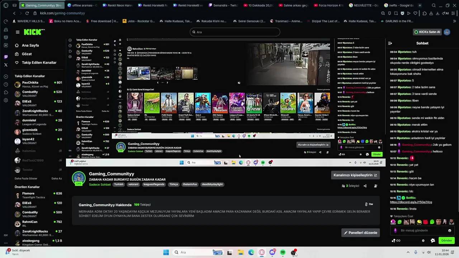Open RahmiCan in recommended channels

point(38,224)
